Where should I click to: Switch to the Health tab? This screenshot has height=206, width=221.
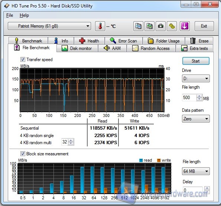pyautogui.click(x=90, y=41)
